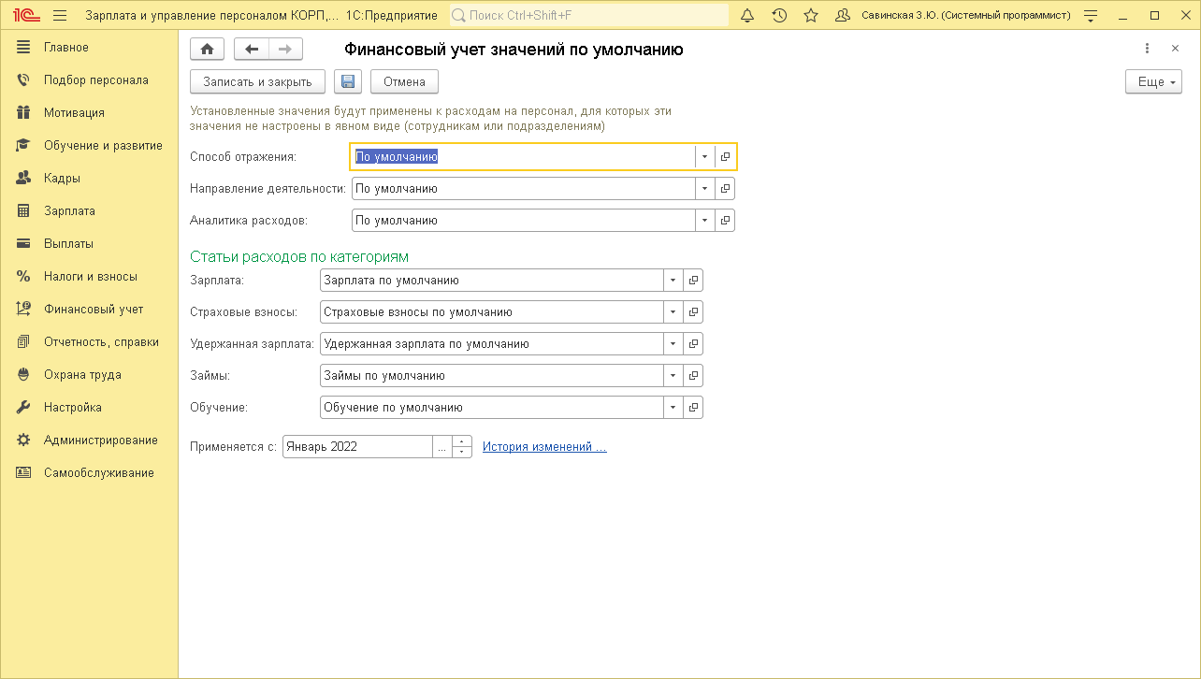The image size is (1201, 679).
Task: Open the Зарплата section
Action: click(x=89, y=211)
